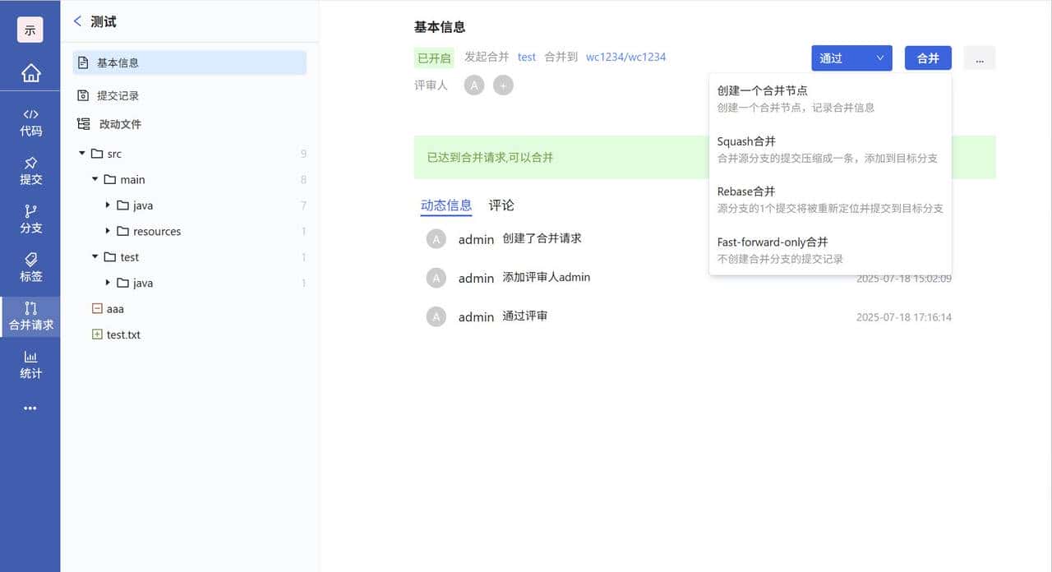Open the sidebar more options (...) icon
Viewport: 1052px width, 572px height.
click(x=30, y=408)
